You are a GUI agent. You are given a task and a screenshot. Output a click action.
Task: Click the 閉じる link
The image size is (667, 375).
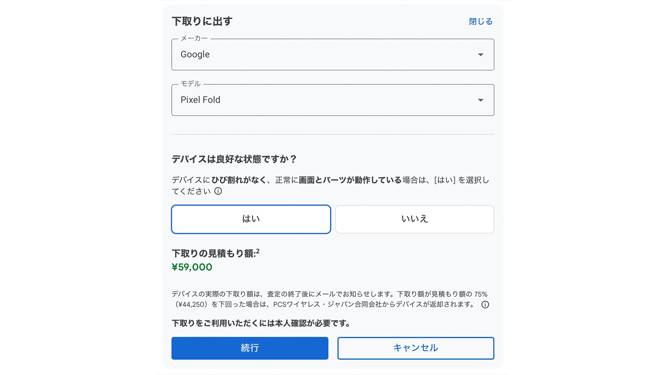[481, 22]
